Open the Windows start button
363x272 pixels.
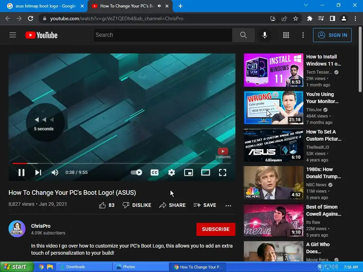pos(17,267)
